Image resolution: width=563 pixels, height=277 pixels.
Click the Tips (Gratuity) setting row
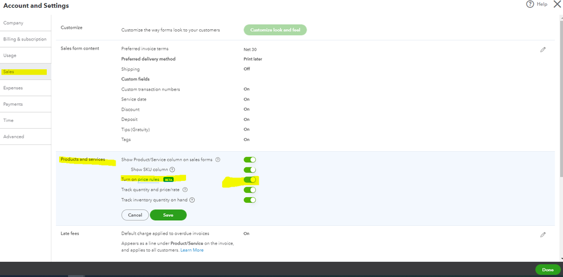(x=185, y=129)
